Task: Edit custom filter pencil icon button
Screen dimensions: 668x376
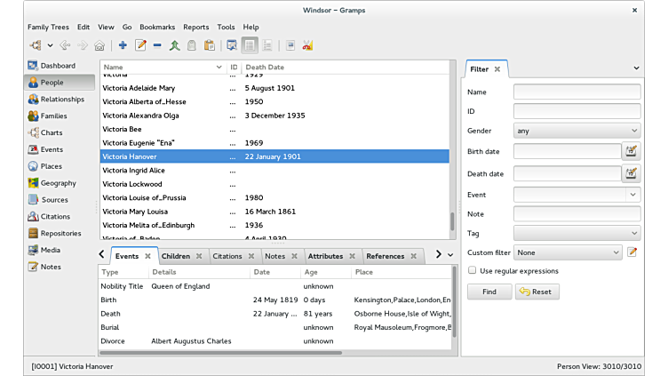Action: [x=632, y=252]
